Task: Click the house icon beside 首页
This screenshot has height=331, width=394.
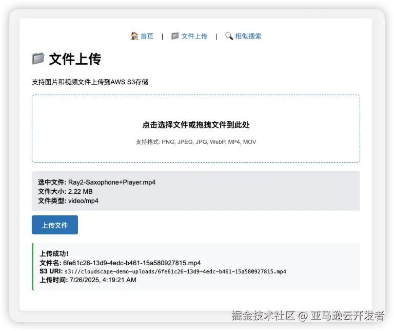Action: point(134,36)
